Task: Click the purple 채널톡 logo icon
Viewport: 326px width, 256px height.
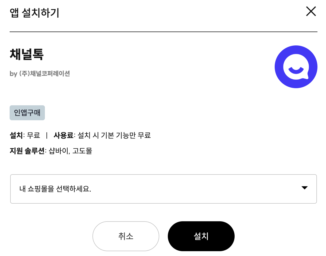Action: click(x=296, y=67)
